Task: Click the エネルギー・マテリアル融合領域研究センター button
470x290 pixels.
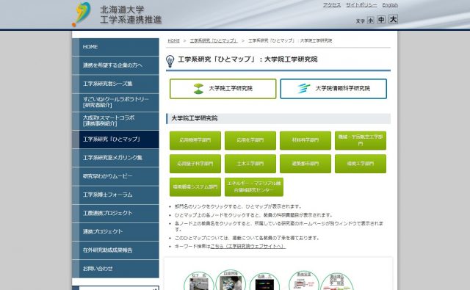Action: point(254,187)
